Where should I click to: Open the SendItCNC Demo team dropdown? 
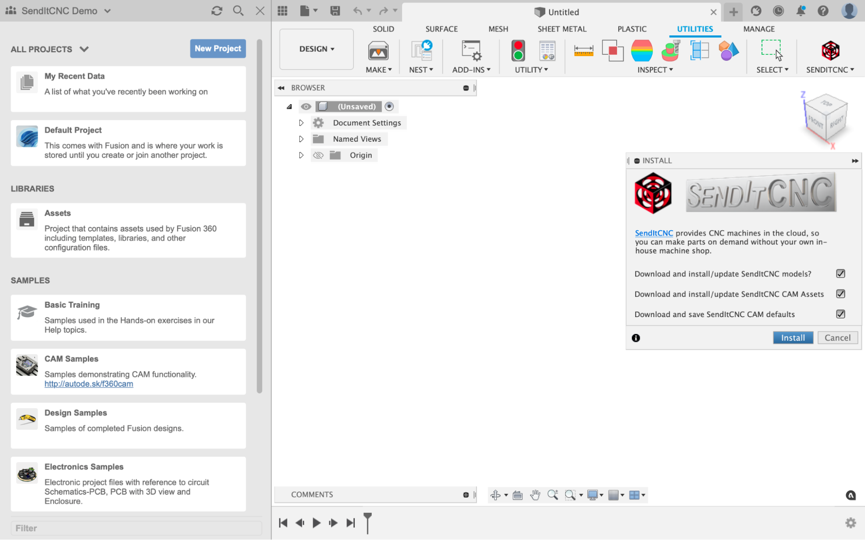click(x=107, y=11)
